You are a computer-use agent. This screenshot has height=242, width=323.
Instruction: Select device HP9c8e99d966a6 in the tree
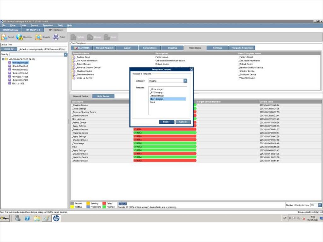[x=20, y=63]
